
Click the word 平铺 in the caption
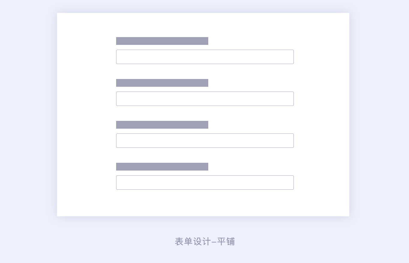(x=226, y=241)
